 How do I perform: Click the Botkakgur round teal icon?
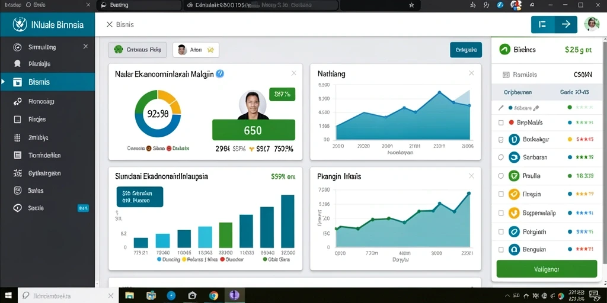pos(514,139)
